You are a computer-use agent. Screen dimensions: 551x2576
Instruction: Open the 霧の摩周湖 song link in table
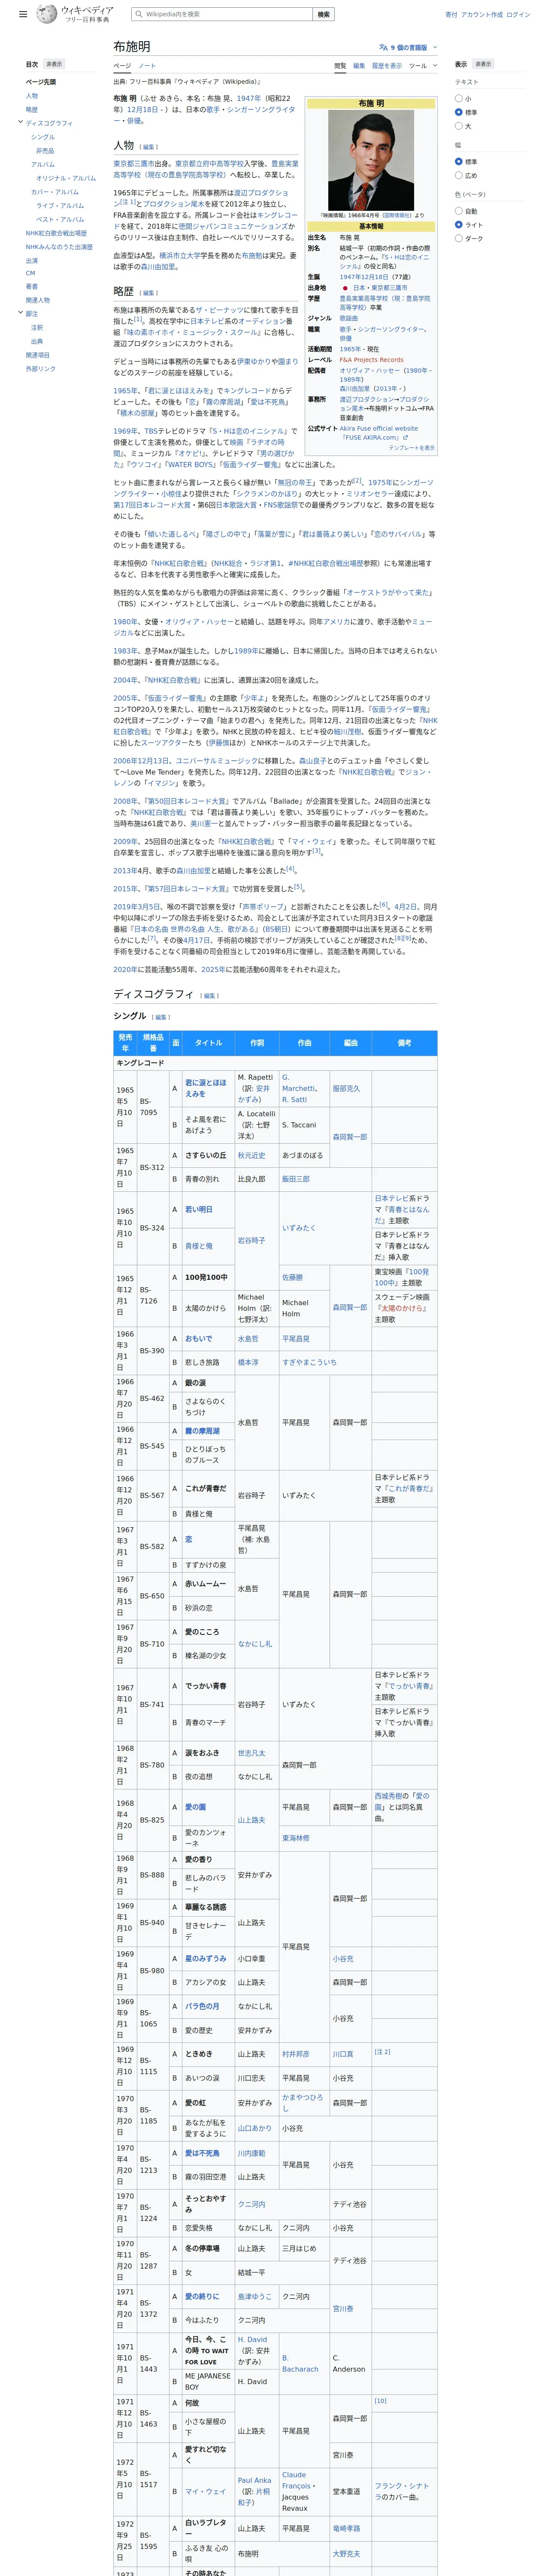[202, 1430]
